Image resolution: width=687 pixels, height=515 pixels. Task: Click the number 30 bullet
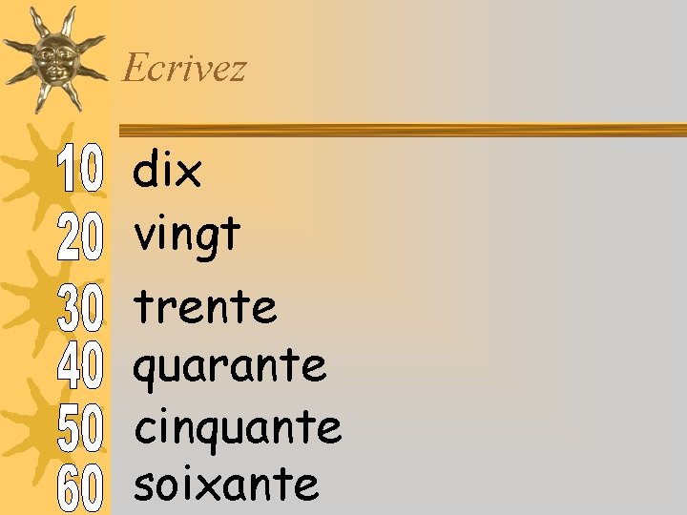[80, 307]
